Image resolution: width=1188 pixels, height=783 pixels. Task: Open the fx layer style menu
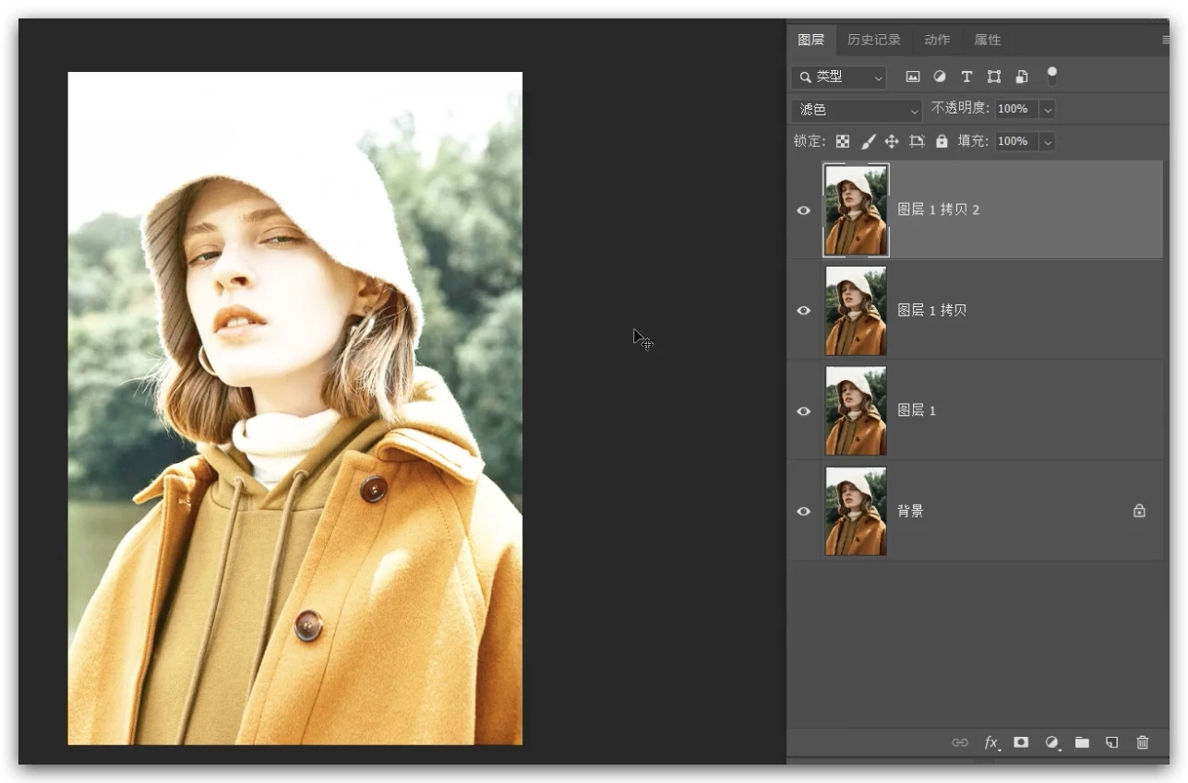[991, 742]
